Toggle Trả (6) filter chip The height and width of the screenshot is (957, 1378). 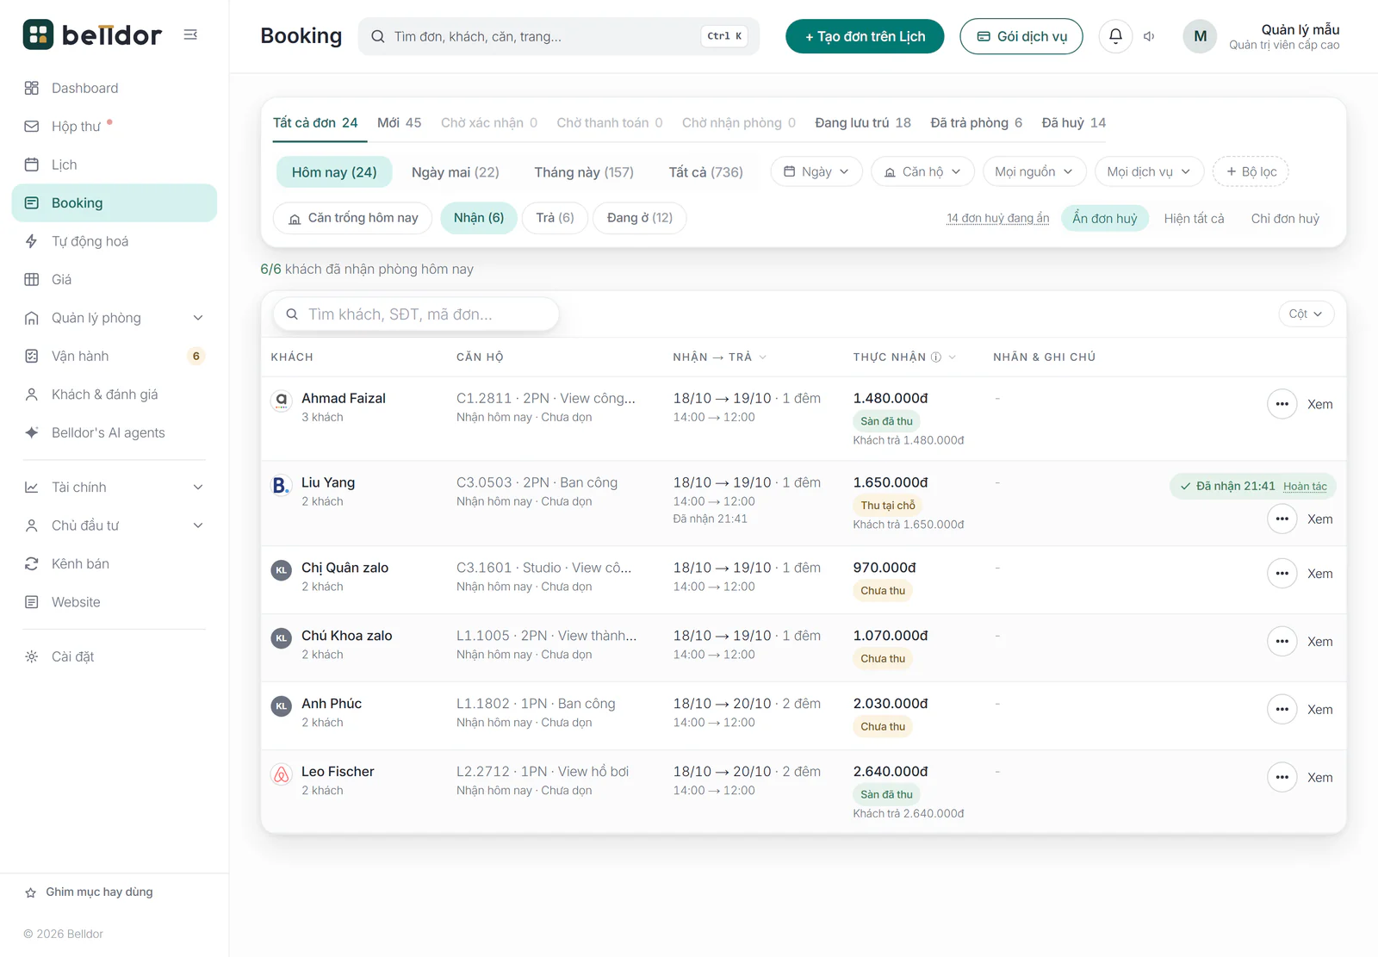(555, 218)
